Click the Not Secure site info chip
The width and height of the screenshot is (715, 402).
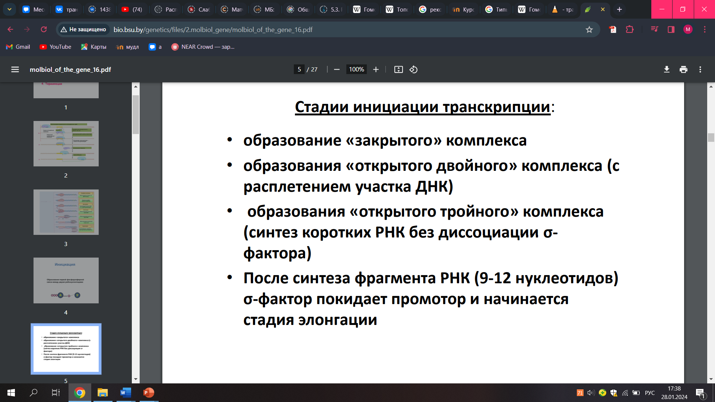point(83,29)
